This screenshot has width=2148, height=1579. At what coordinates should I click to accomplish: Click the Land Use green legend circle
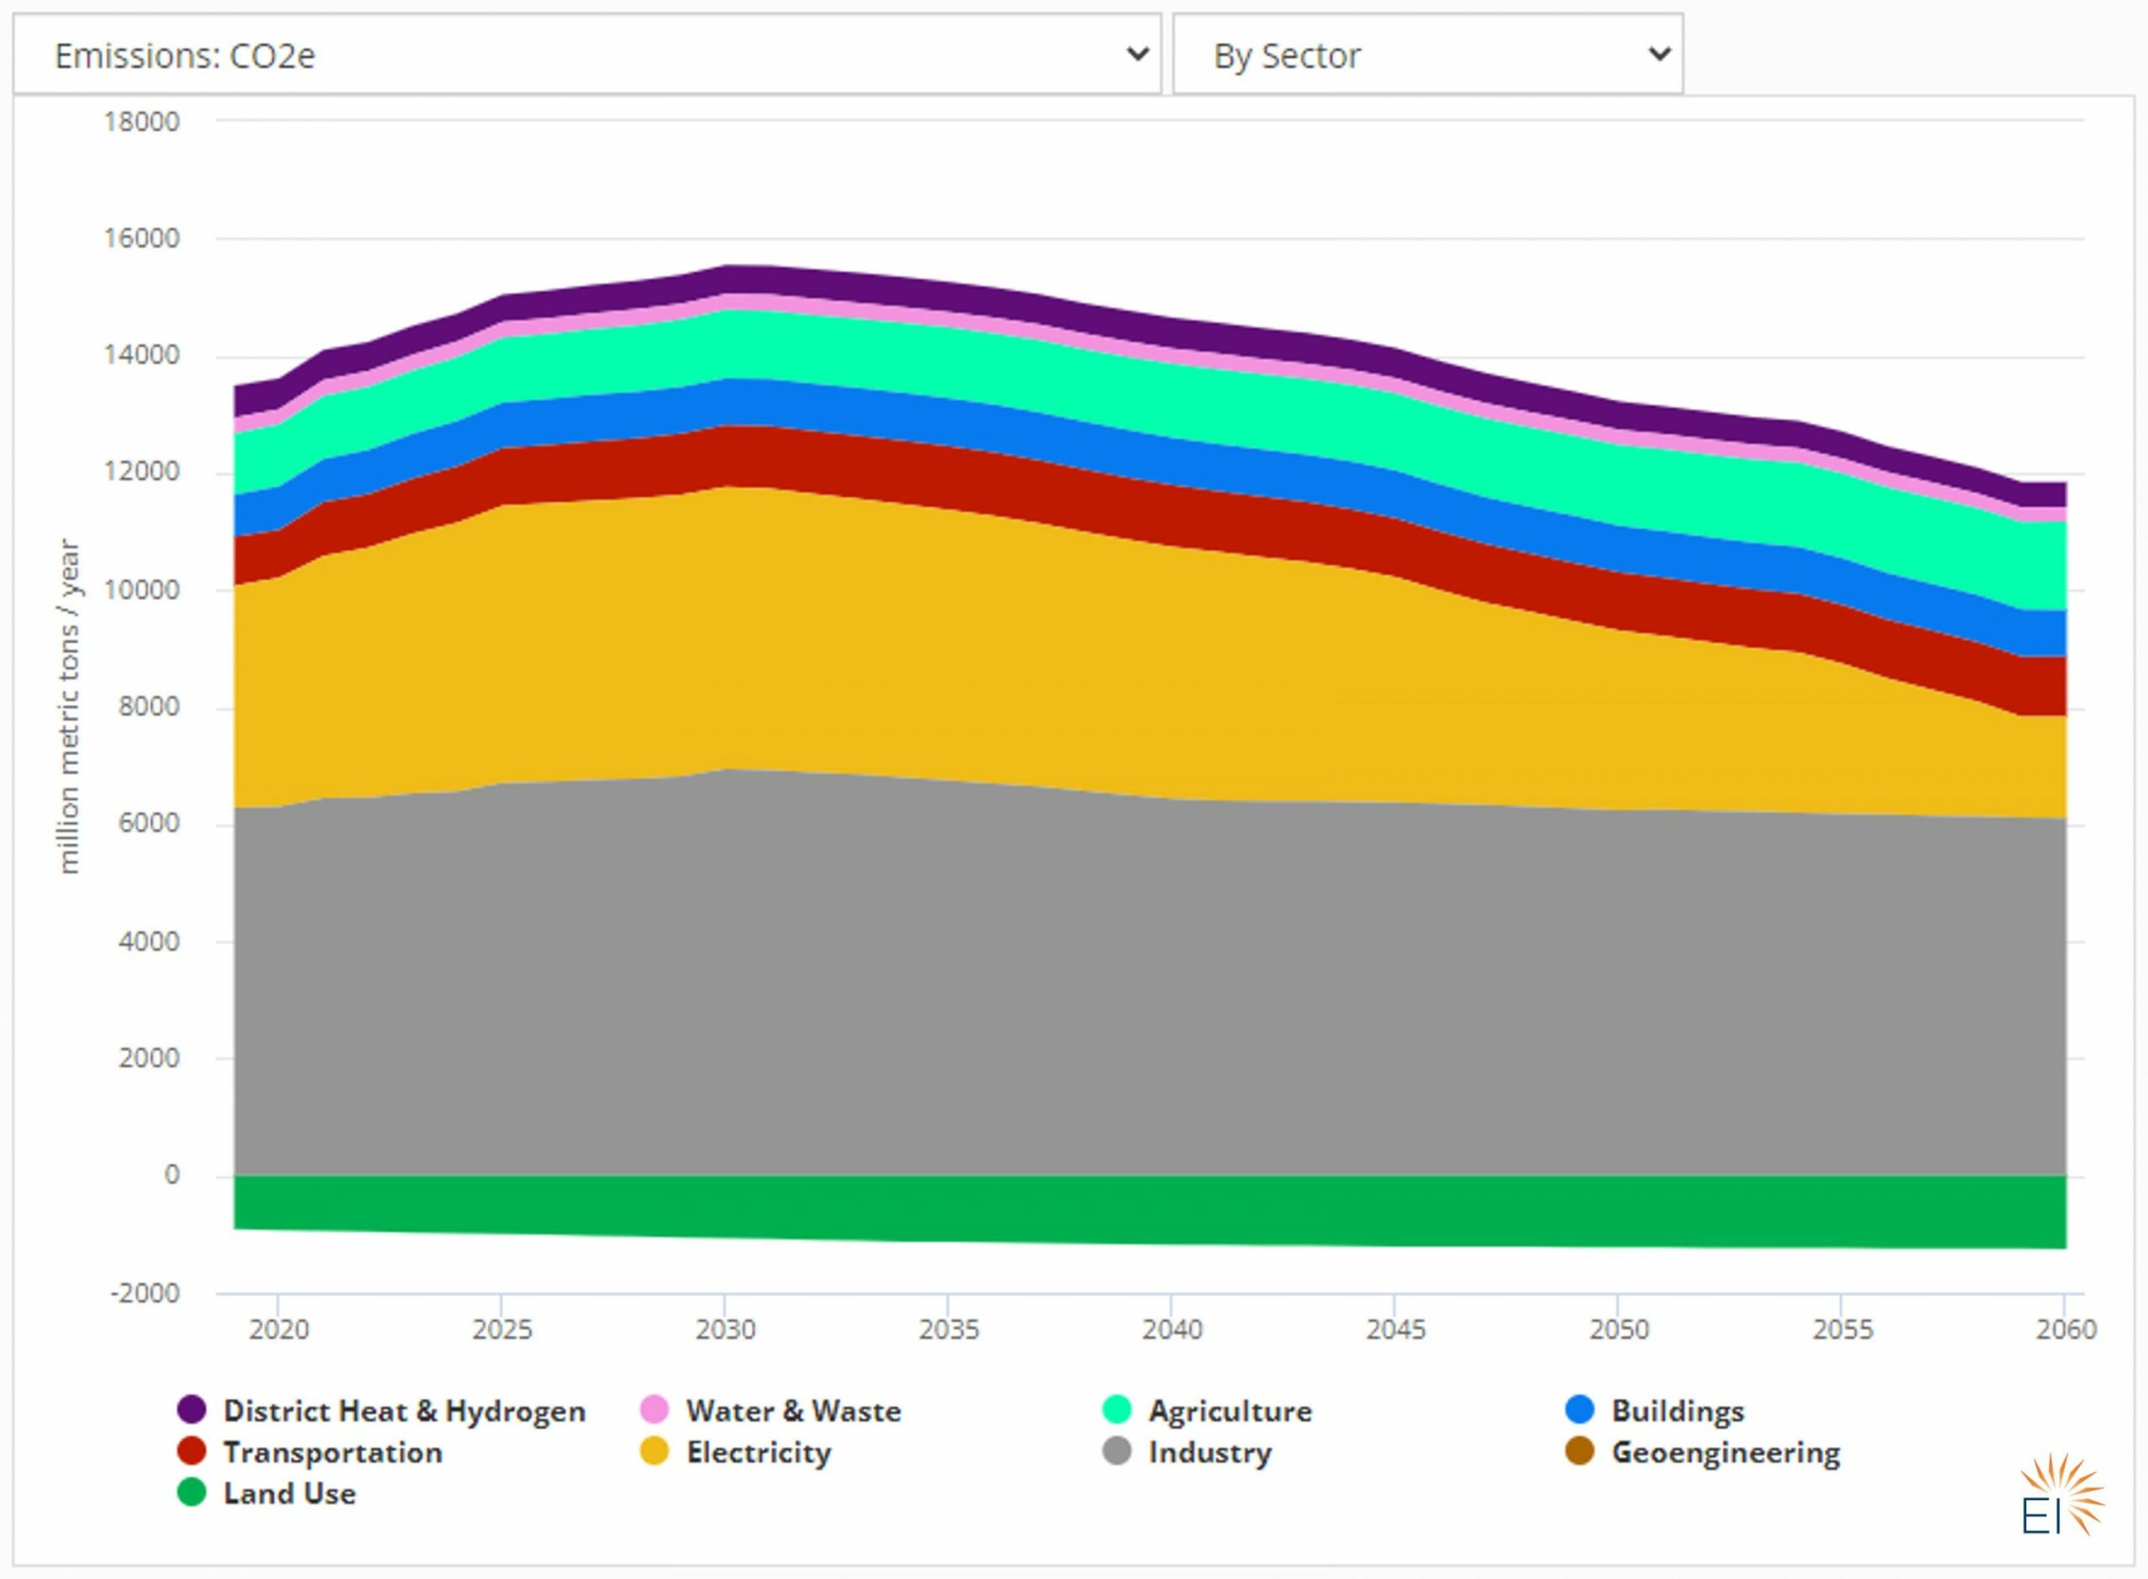(x=192, y=1492)
